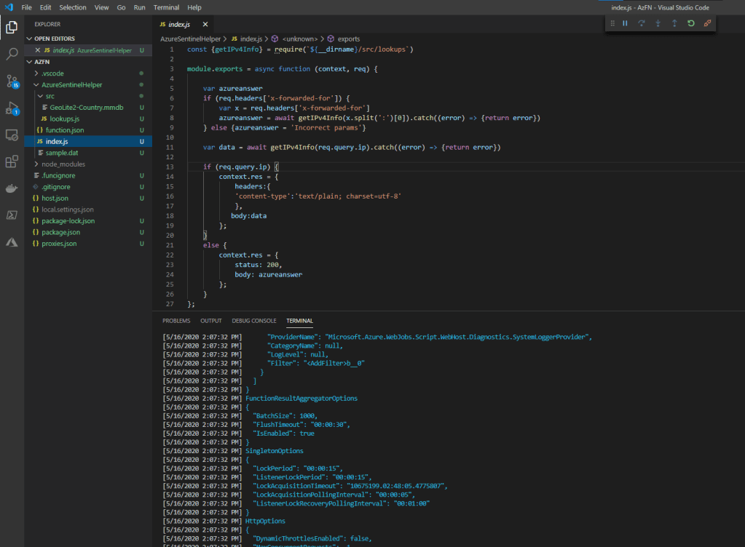Image resolution: width=745 pixels, height=547 pixels.
Task: Open the Azure view in activity bar
Action: click(x=12, y=241)
